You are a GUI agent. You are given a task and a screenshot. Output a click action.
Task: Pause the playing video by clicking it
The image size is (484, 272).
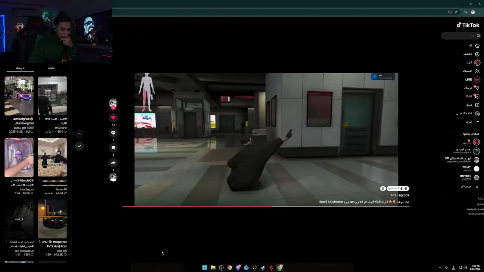(x=266, y=139)
